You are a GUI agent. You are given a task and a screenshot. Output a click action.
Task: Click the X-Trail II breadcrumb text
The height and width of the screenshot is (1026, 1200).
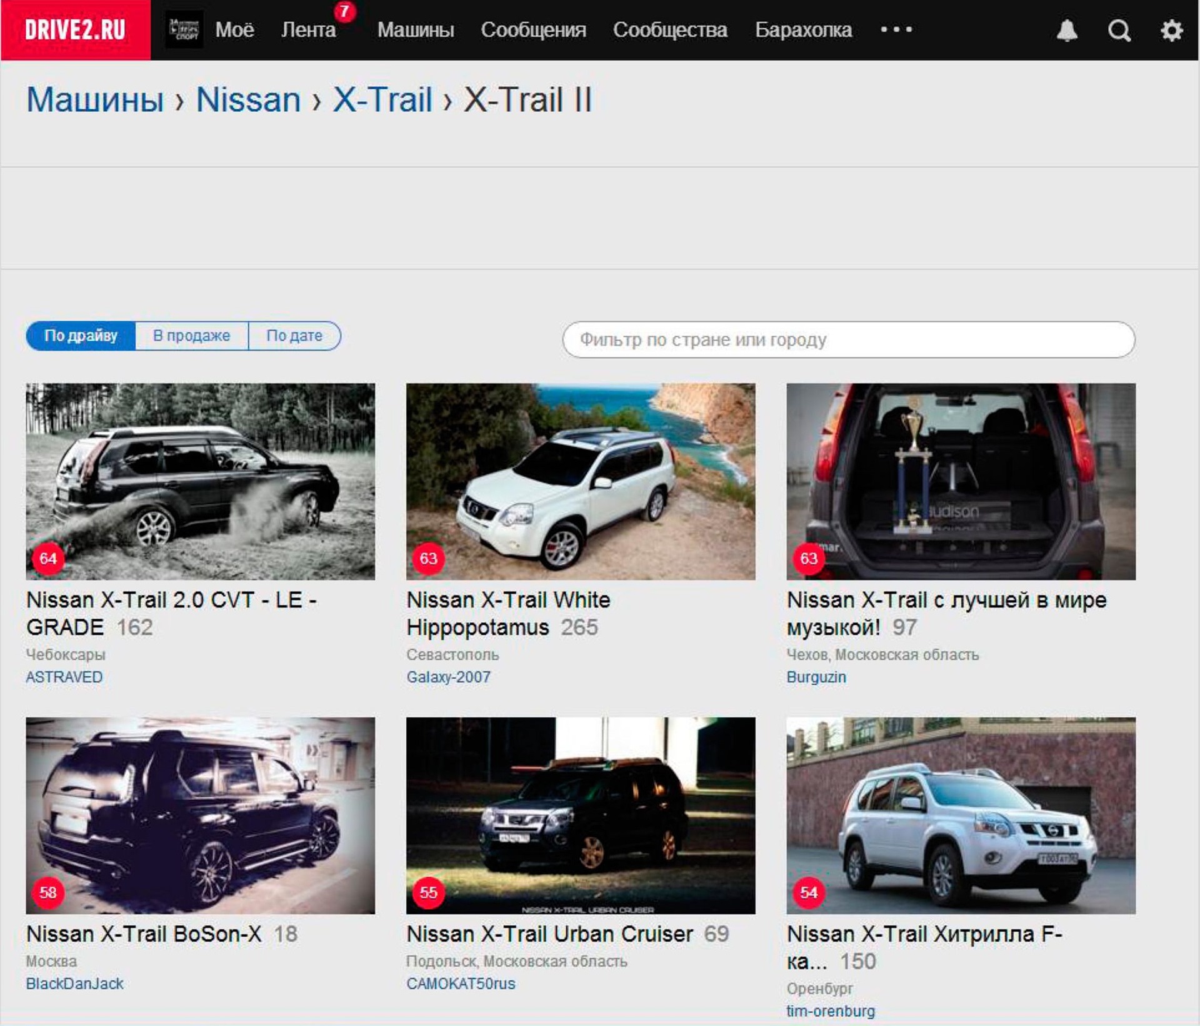[527, 99]
